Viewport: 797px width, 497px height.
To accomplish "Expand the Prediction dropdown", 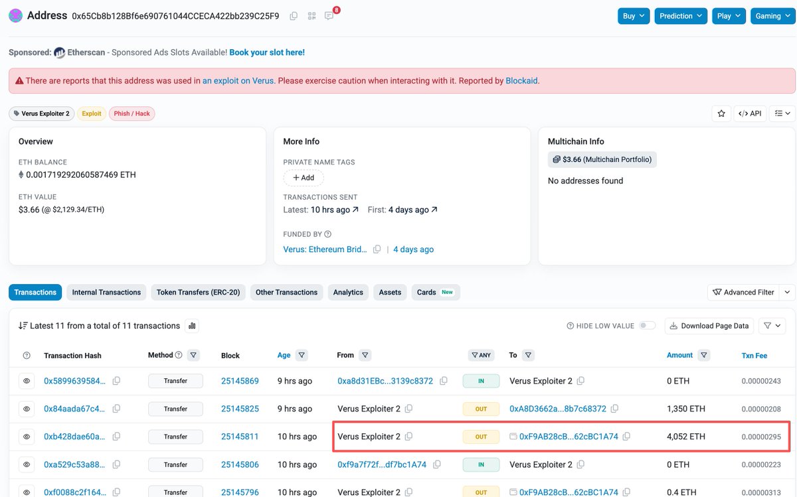I will [x=681, y=16].
